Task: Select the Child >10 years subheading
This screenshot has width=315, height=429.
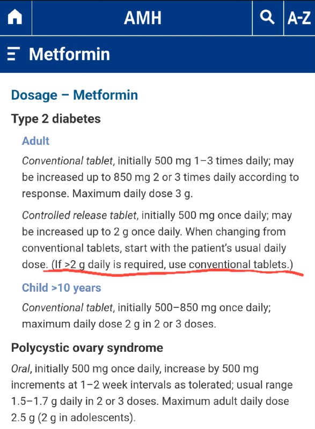Action: [x=62, y=288]
